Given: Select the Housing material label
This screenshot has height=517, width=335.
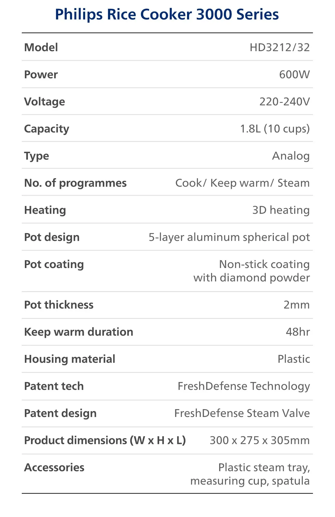Looking at the screenshot, I should [x=70, y=359].
